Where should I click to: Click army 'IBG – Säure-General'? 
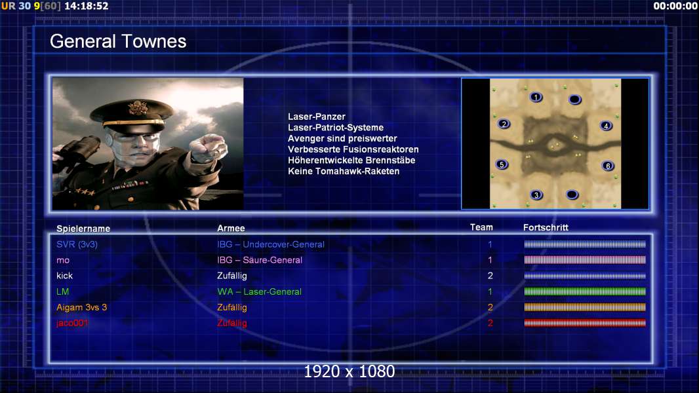coord(260,260)
